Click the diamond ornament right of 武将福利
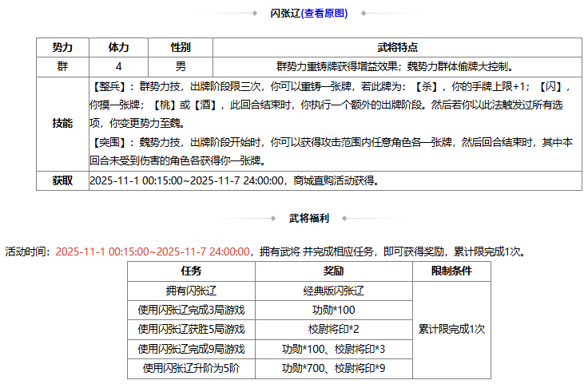Image resolution: width=588 pixels, height=384 pixels. (x=344, y=217)
